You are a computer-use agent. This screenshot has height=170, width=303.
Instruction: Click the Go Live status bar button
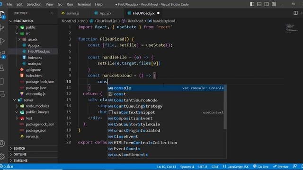[x=260, y=167]
